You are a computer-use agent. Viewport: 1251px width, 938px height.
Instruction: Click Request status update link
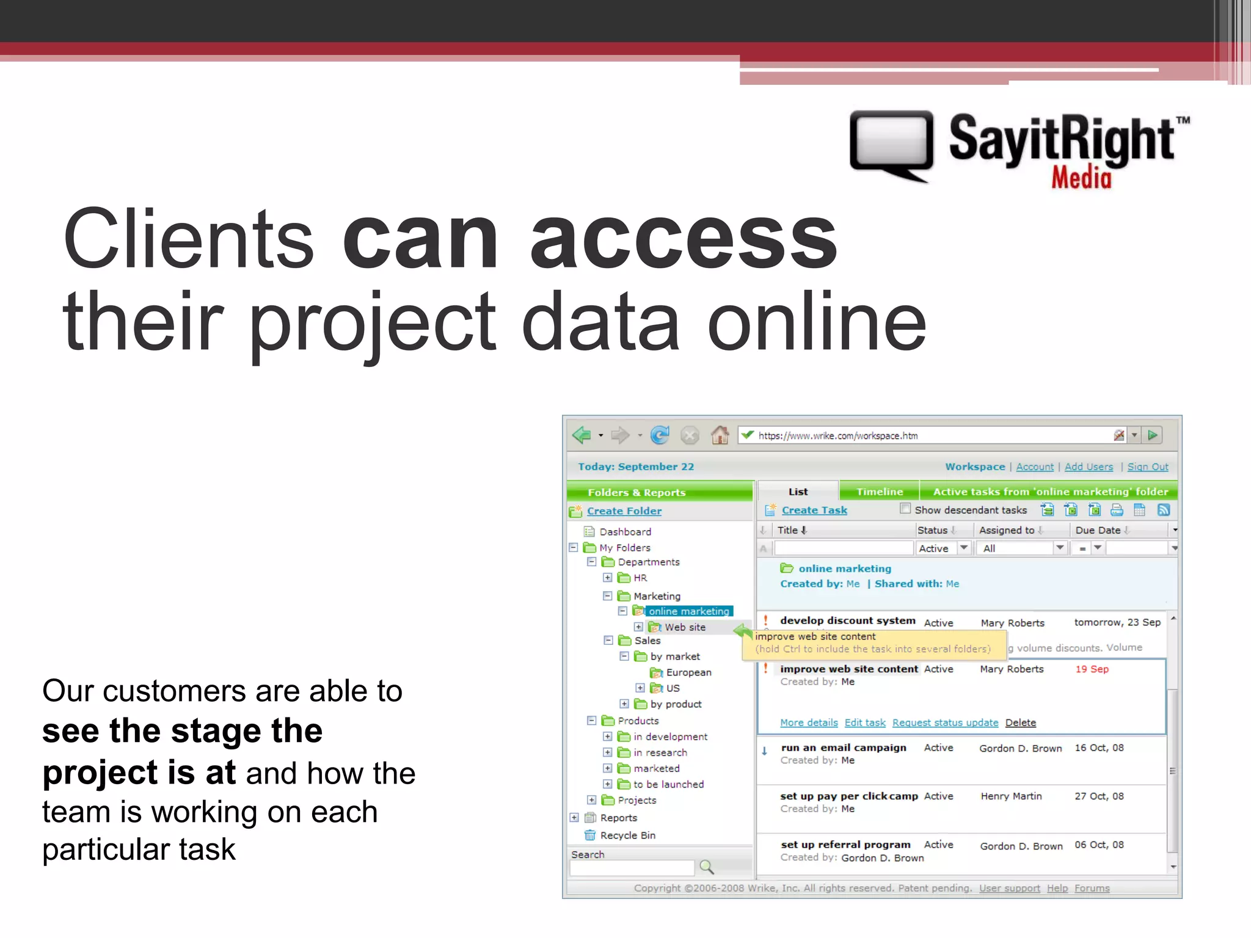945,722
